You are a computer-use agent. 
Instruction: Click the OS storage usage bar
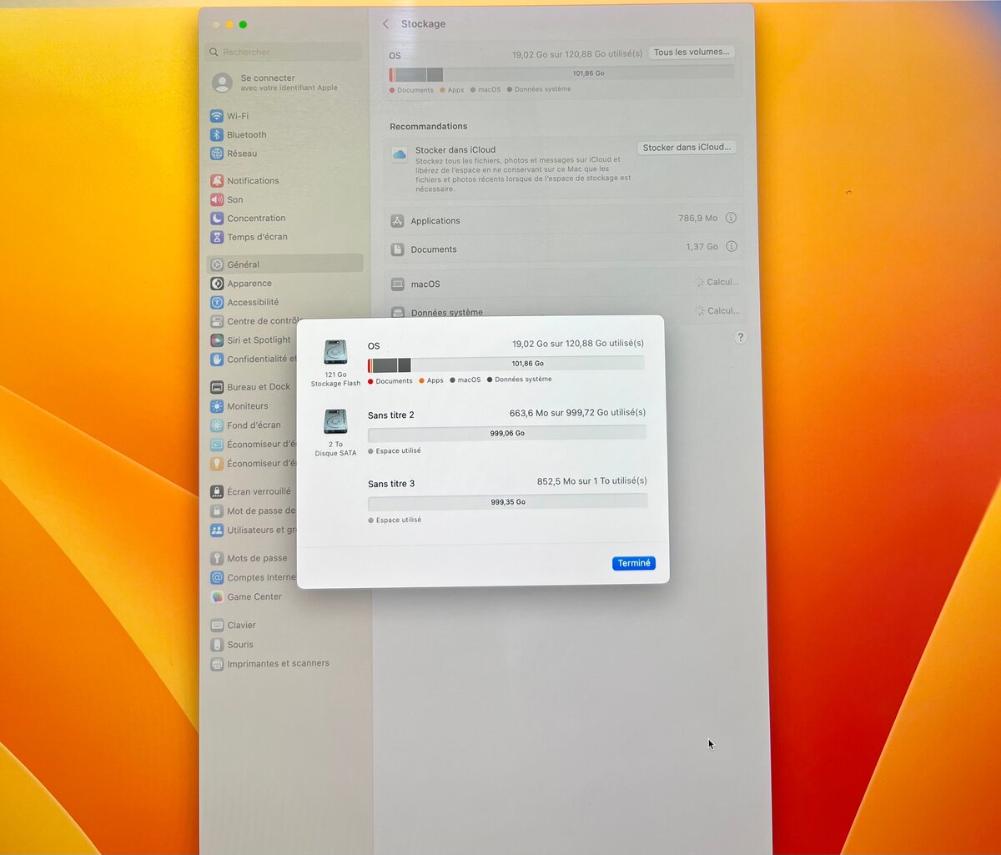(x=507, y=365)
